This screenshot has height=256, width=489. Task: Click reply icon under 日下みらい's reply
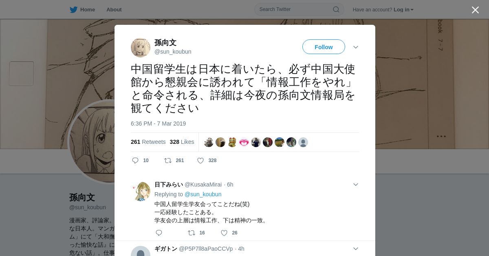coord(159,233)
